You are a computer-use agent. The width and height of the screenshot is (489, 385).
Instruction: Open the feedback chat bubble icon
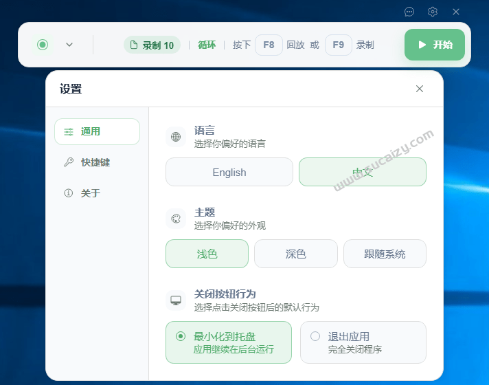[x=409, y=12]
